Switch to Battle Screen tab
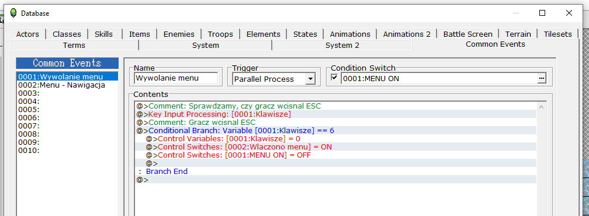This screenshot has width=589, height=216. [467, 34]
